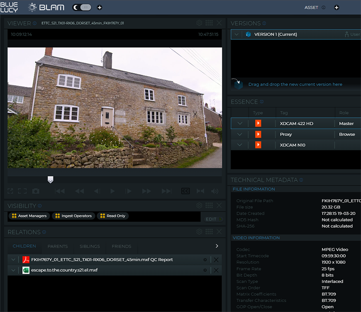This screenshot has height=312, width=361.
Task: Click the XDCAM 422 HD video type icon
Action: (258, 123)
